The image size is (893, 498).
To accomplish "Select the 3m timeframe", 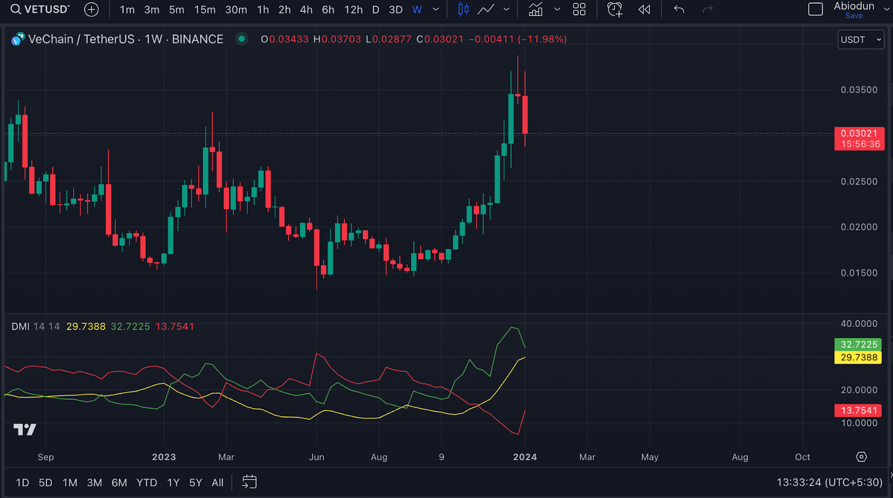I will tap(152, 9).
